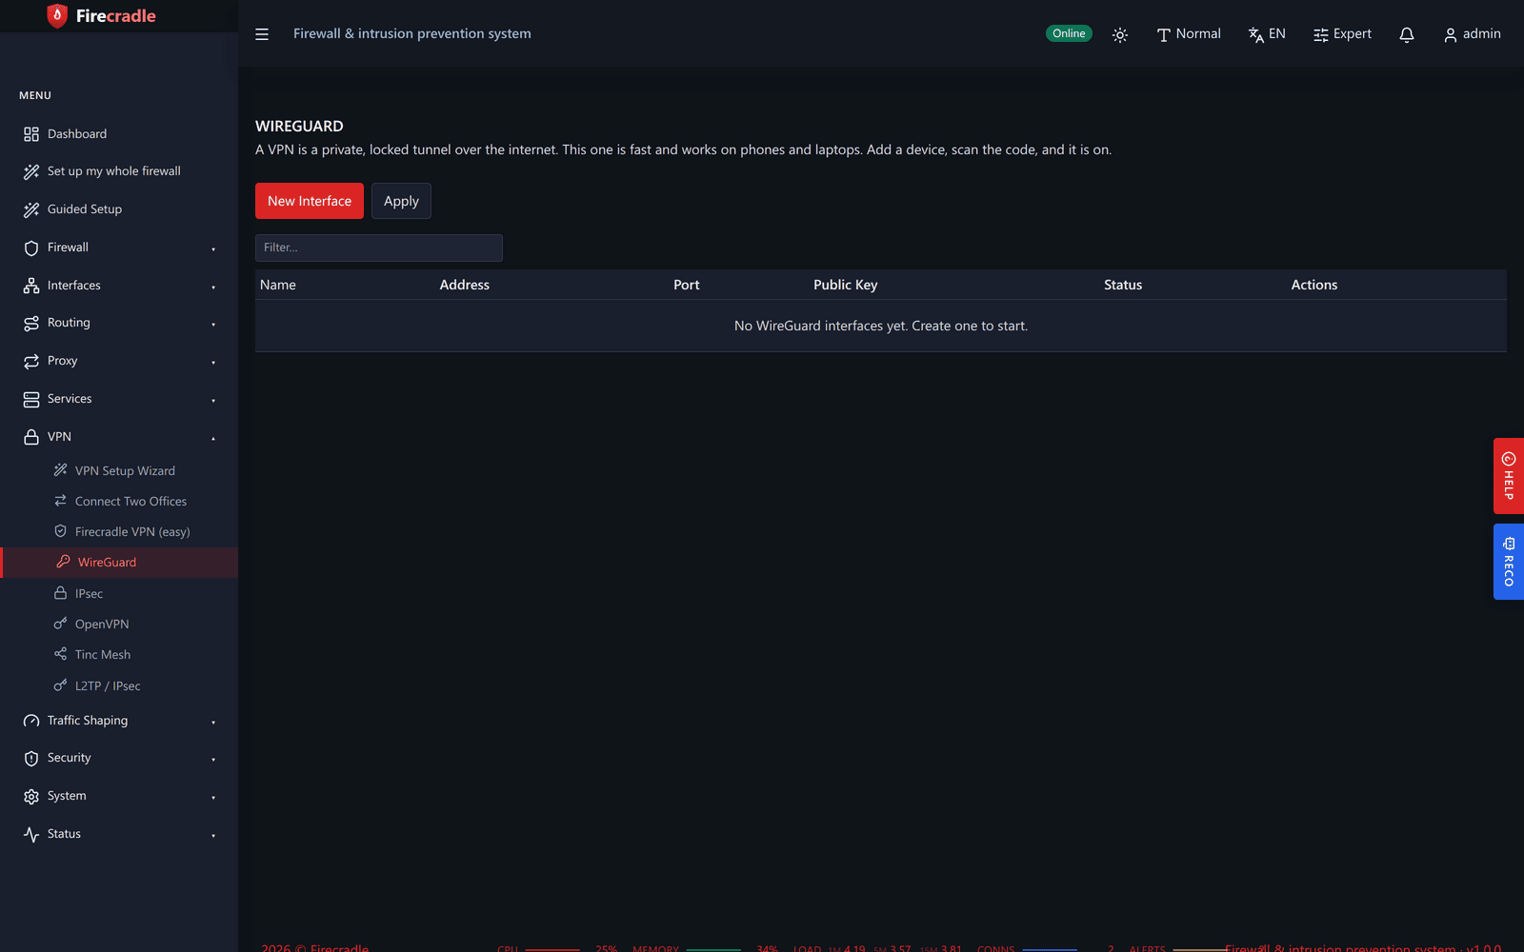Viewport: 1524px width, 952px height.
Task: Click the Actions column header
Action: click(x=1314, y=285)
